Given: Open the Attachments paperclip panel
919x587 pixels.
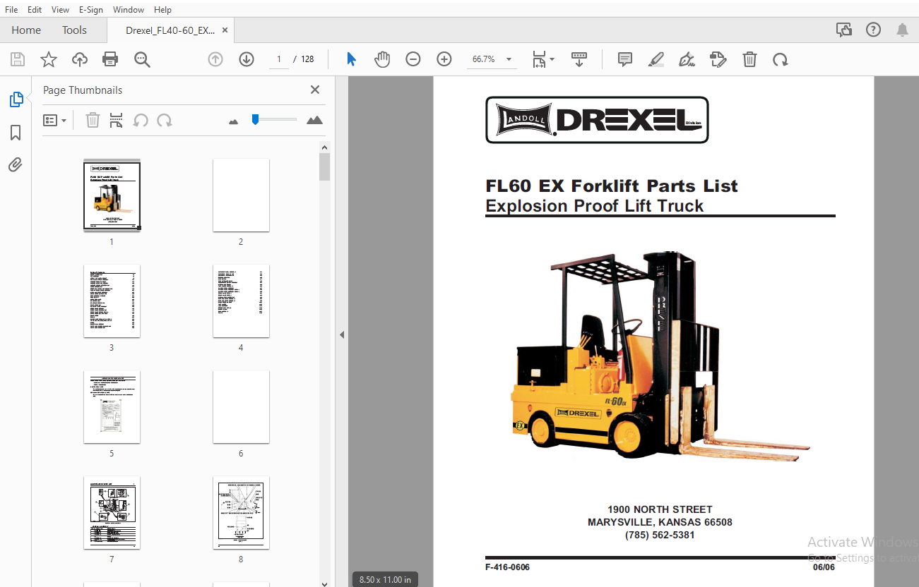Looking at the screenshot, I should pyautogui.click(x=16, y=165).
